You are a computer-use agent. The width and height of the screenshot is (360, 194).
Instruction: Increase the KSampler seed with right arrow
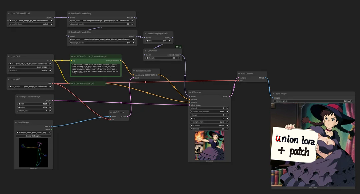tap(227, 108)
